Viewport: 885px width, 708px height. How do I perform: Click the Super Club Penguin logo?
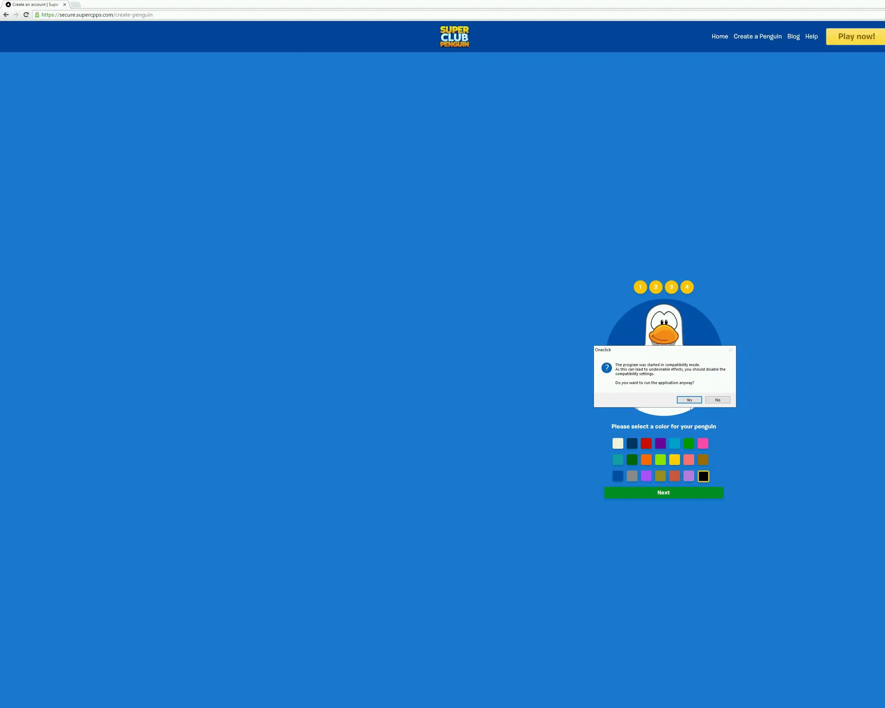pos(454,37)
